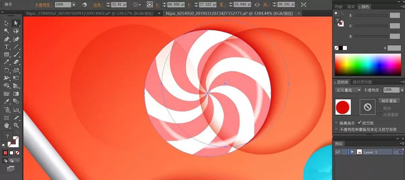Close the Nipic_8254950 document tab
The image size is (405, 180).
[x=299, y=14]
